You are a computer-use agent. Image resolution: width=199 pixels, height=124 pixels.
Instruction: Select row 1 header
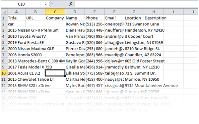(4, 18)
